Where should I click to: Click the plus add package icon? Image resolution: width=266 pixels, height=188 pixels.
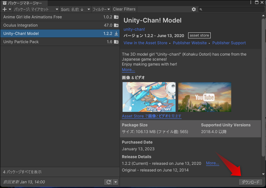point(5,9)
